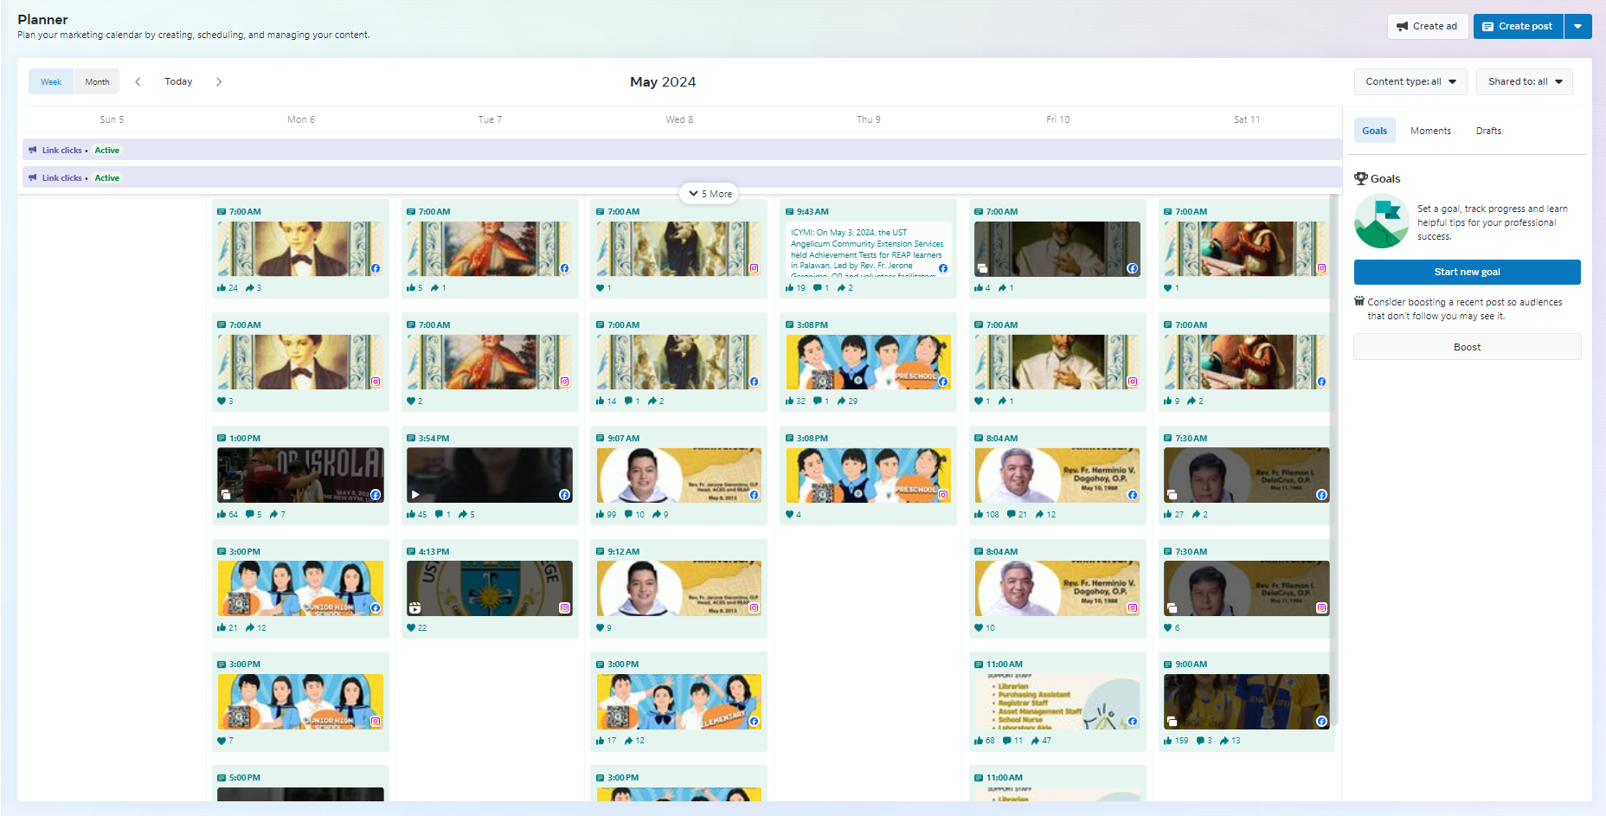Click the calendar vertical scrollbar
The image size is (1606, 816).
point(1333,459)
